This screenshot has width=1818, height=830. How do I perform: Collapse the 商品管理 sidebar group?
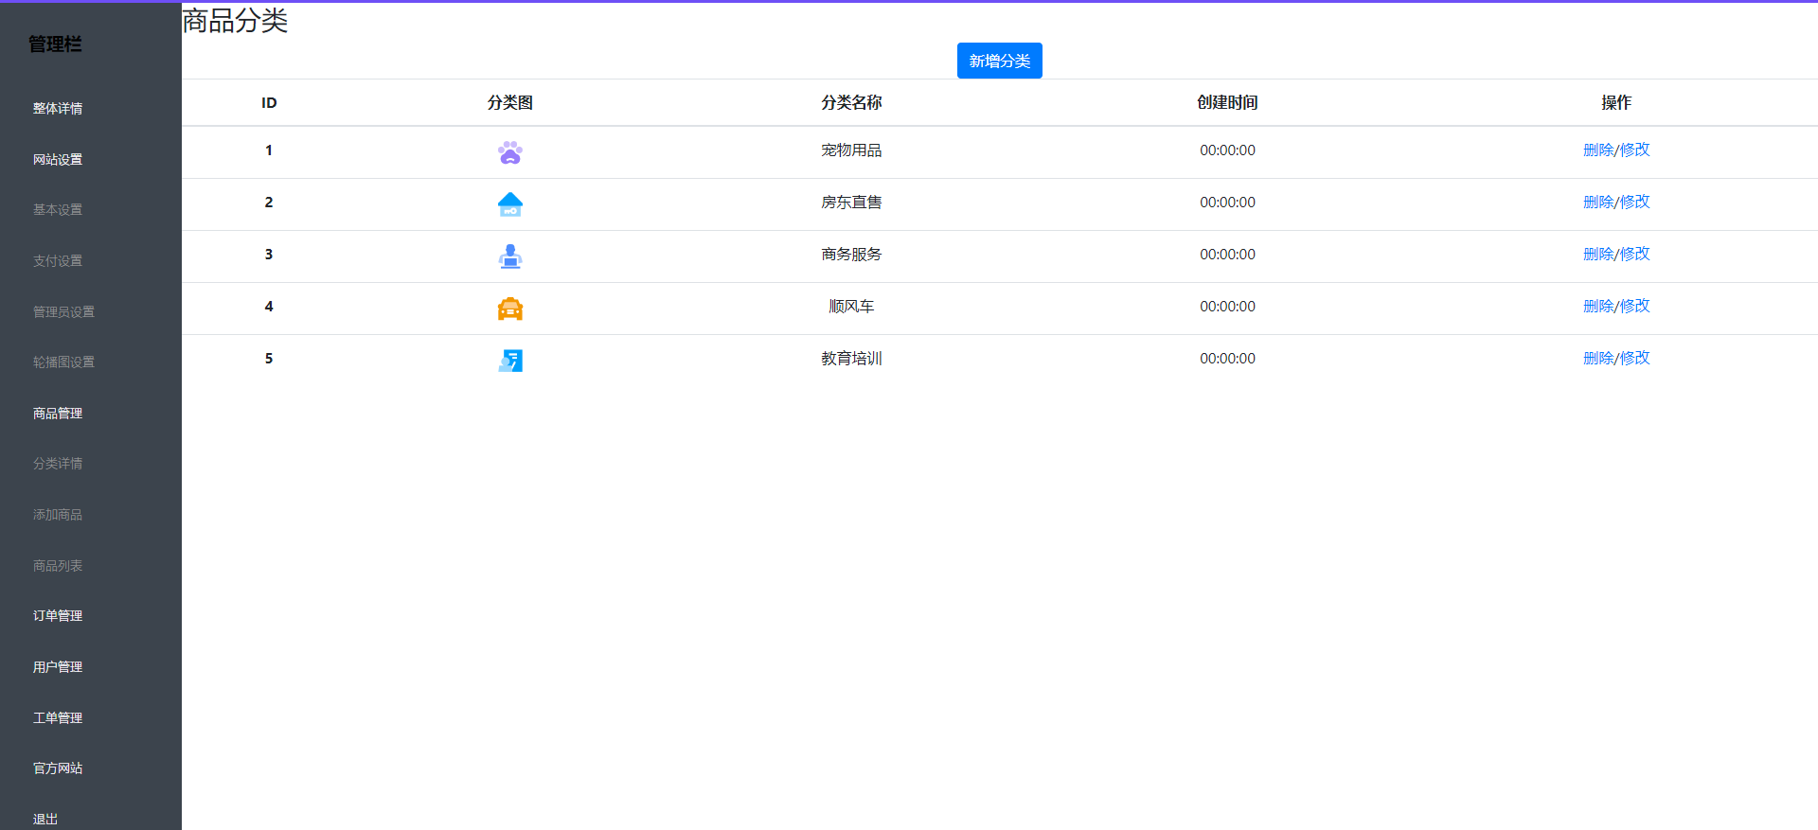(x=58, y=414)
